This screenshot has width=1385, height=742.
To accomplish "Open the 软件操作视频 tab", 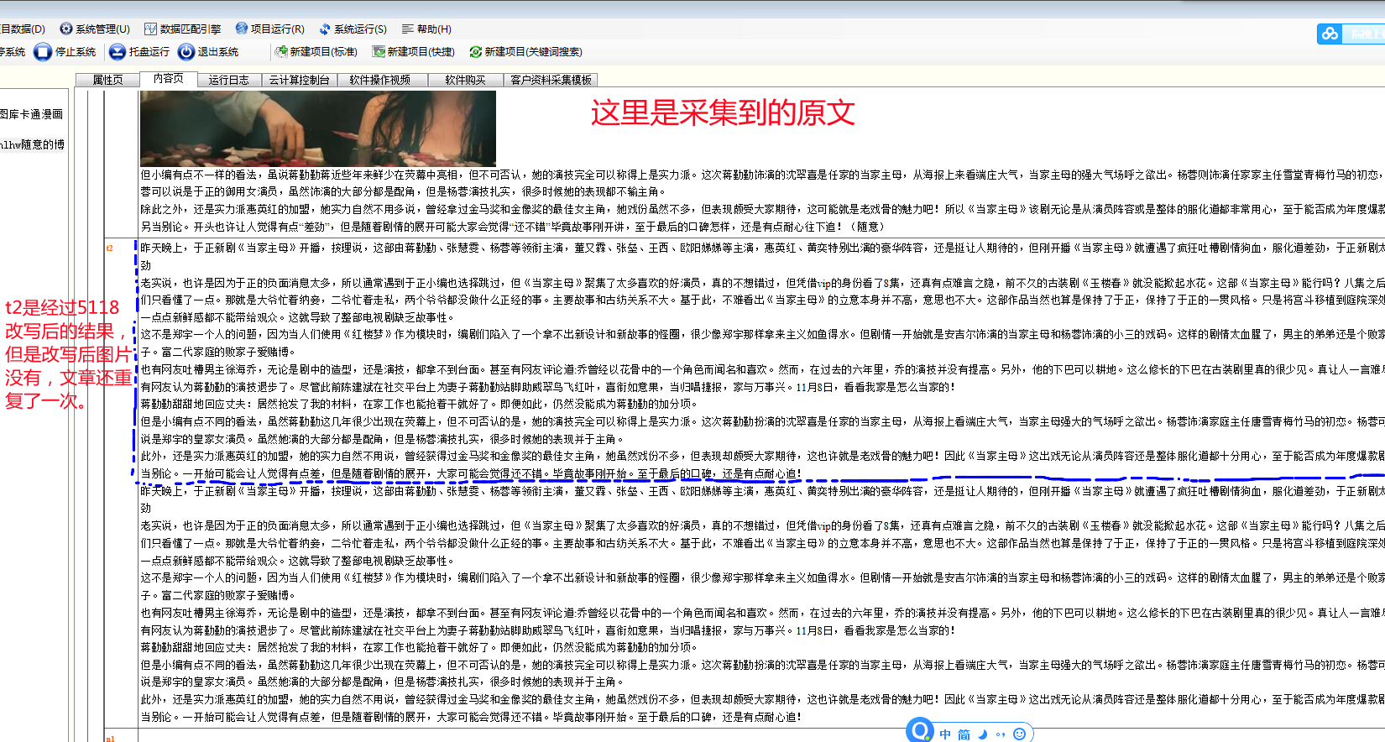I will click(x=379, y=80).
